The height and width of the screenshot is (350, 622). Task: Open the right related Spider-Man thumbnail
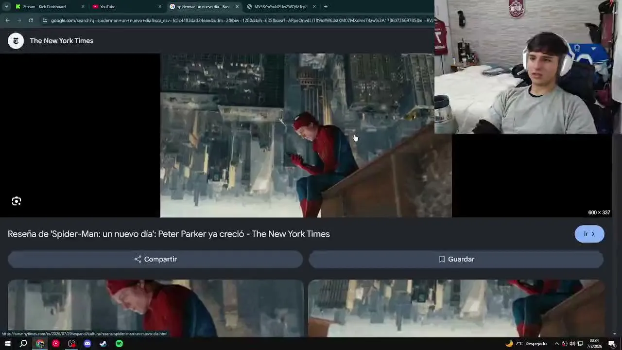[456, 308]
